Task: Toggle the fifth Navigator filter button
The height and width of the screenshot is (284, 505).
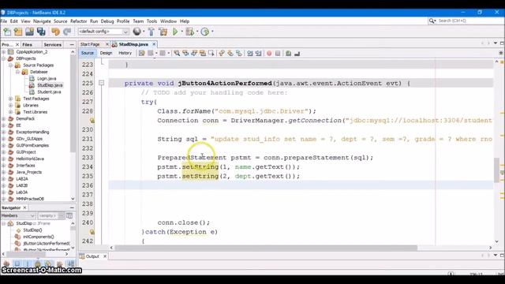Action: tap(48, 263)
